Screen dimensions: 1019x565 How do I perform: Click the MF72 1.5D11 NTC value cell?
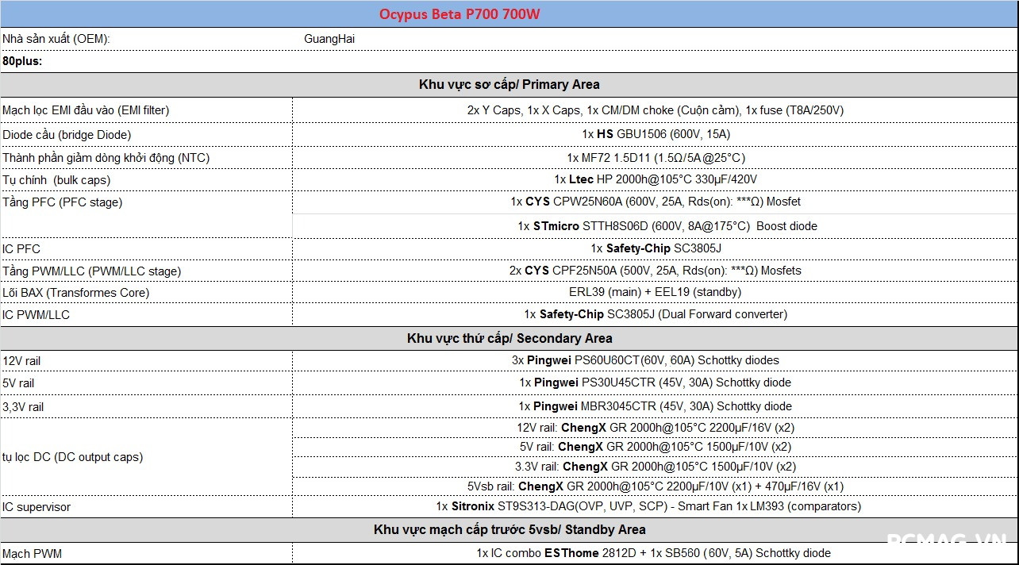655,158
